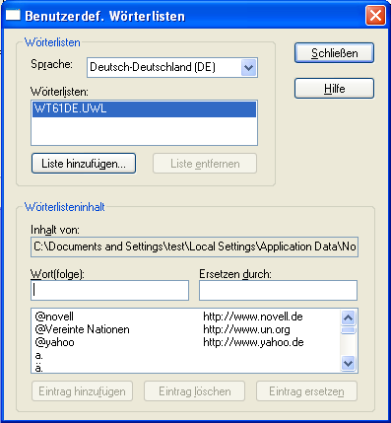Viewport: 391px width, 423px height.
Task: Click the Eintrag löschen button
Action: 195,391
